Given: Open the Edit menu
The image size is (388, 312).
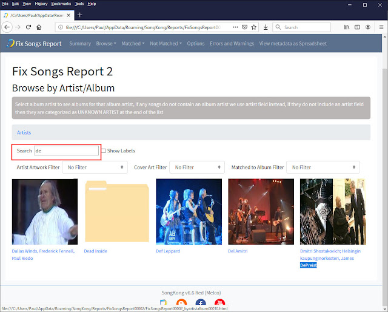Looking at the screenshot, I should click(x=15, y=4).
